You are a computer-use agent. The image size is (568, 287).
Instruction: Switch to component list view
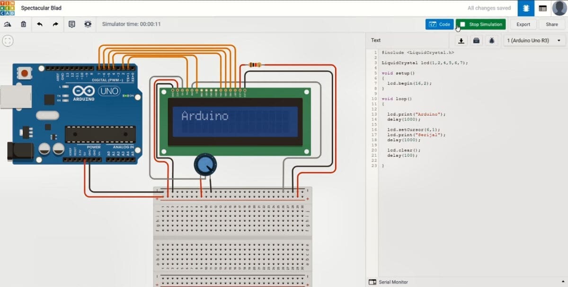542,8
